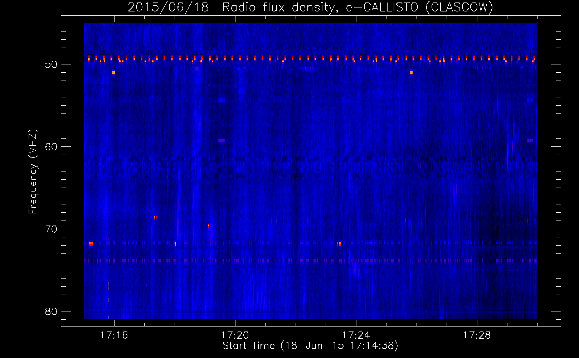This screenshot has height=358, width=579.
Task: Click the 70 frequency tick label
Action: pyautogui.click(x=51, y=229)
